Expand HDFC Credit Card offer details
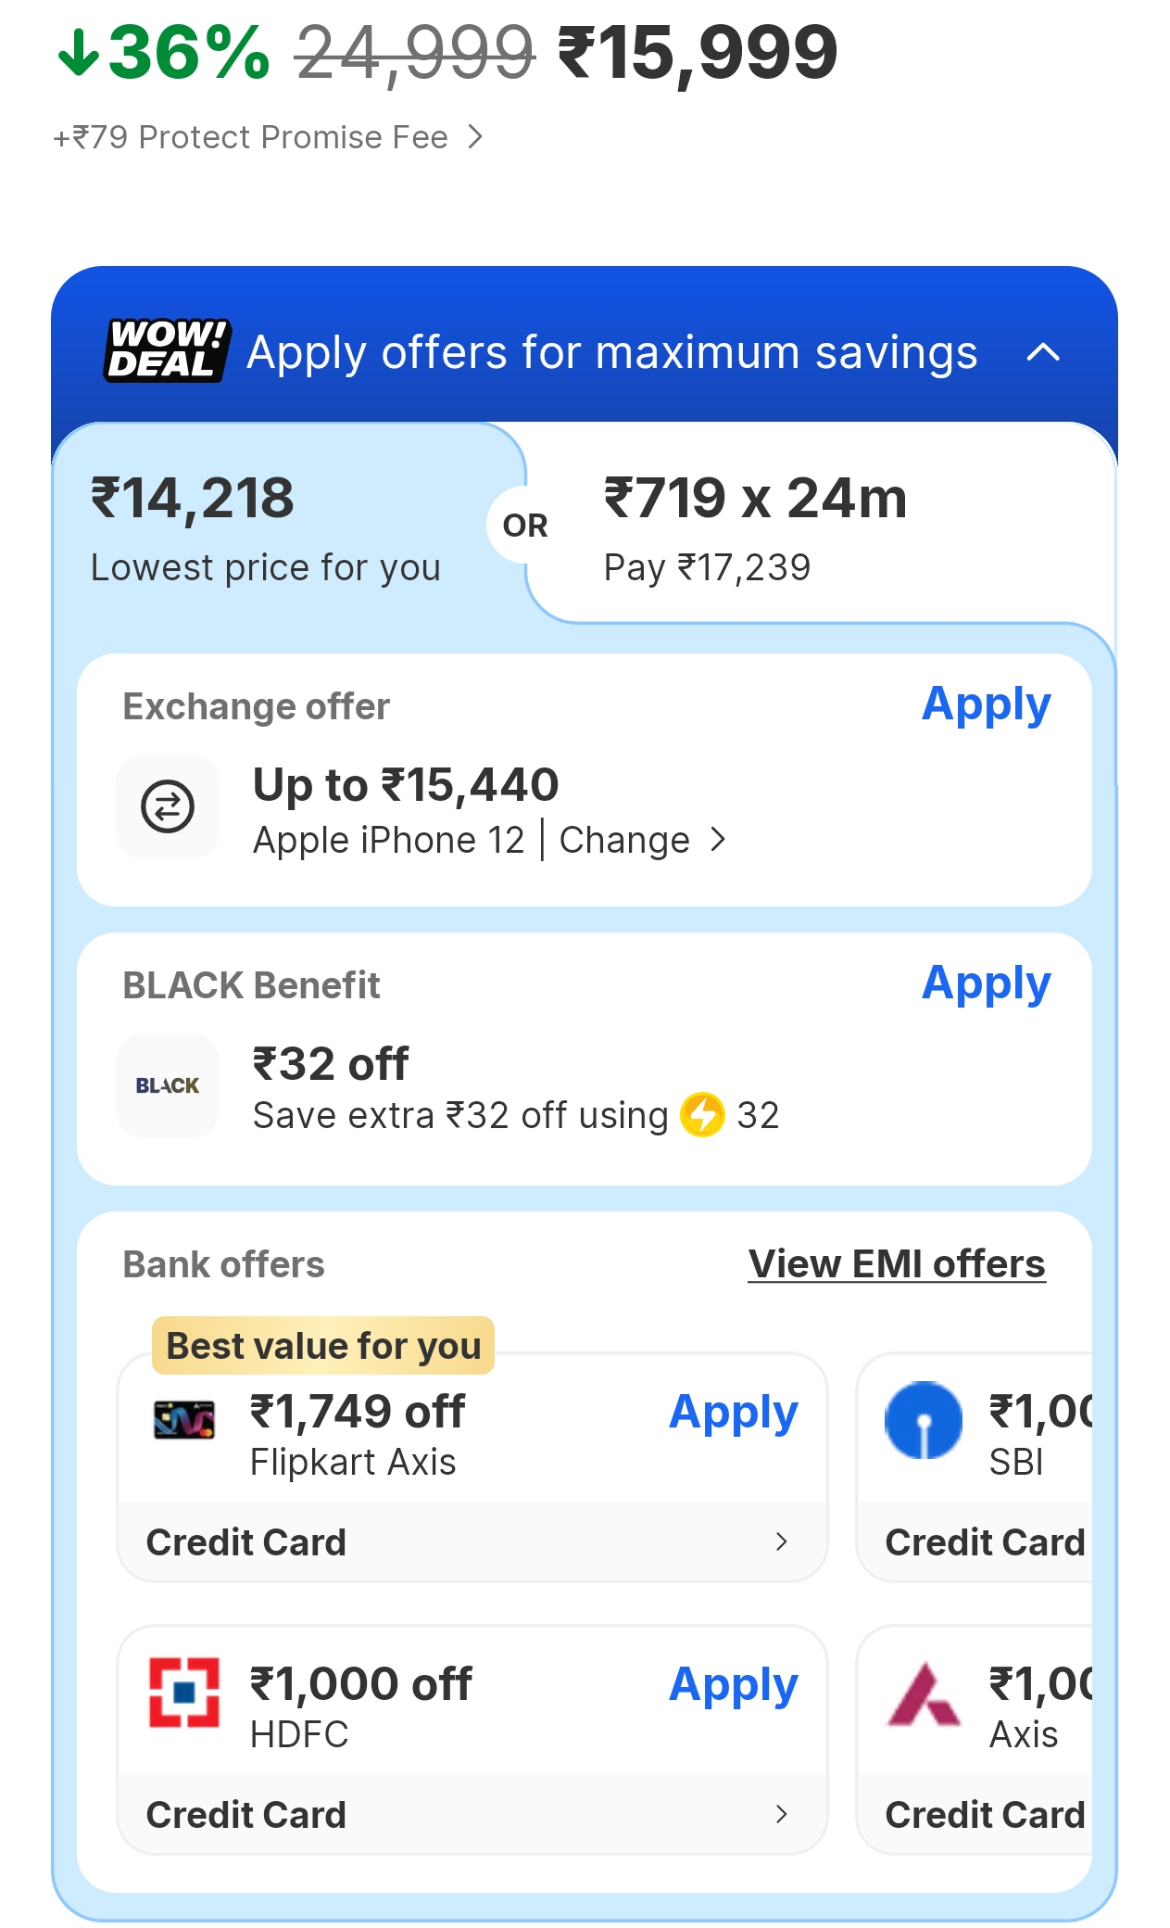Image resolution: width=1170 pixels, height=1928 pixels. coord(781,1814)
